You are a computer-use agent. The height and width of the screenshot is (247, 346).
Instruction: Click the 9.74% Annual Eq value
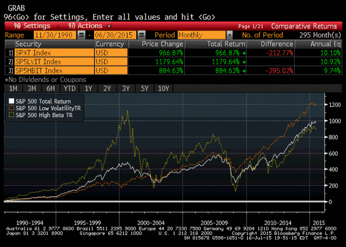[x=332, y=71]
